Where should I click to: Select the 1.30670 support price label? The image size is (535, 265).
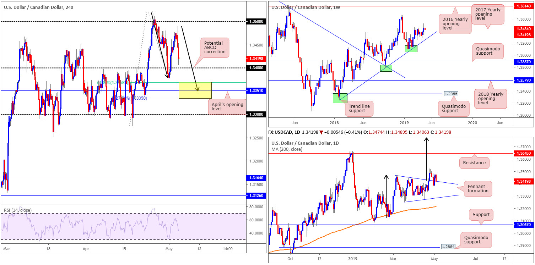pos(523,224)
